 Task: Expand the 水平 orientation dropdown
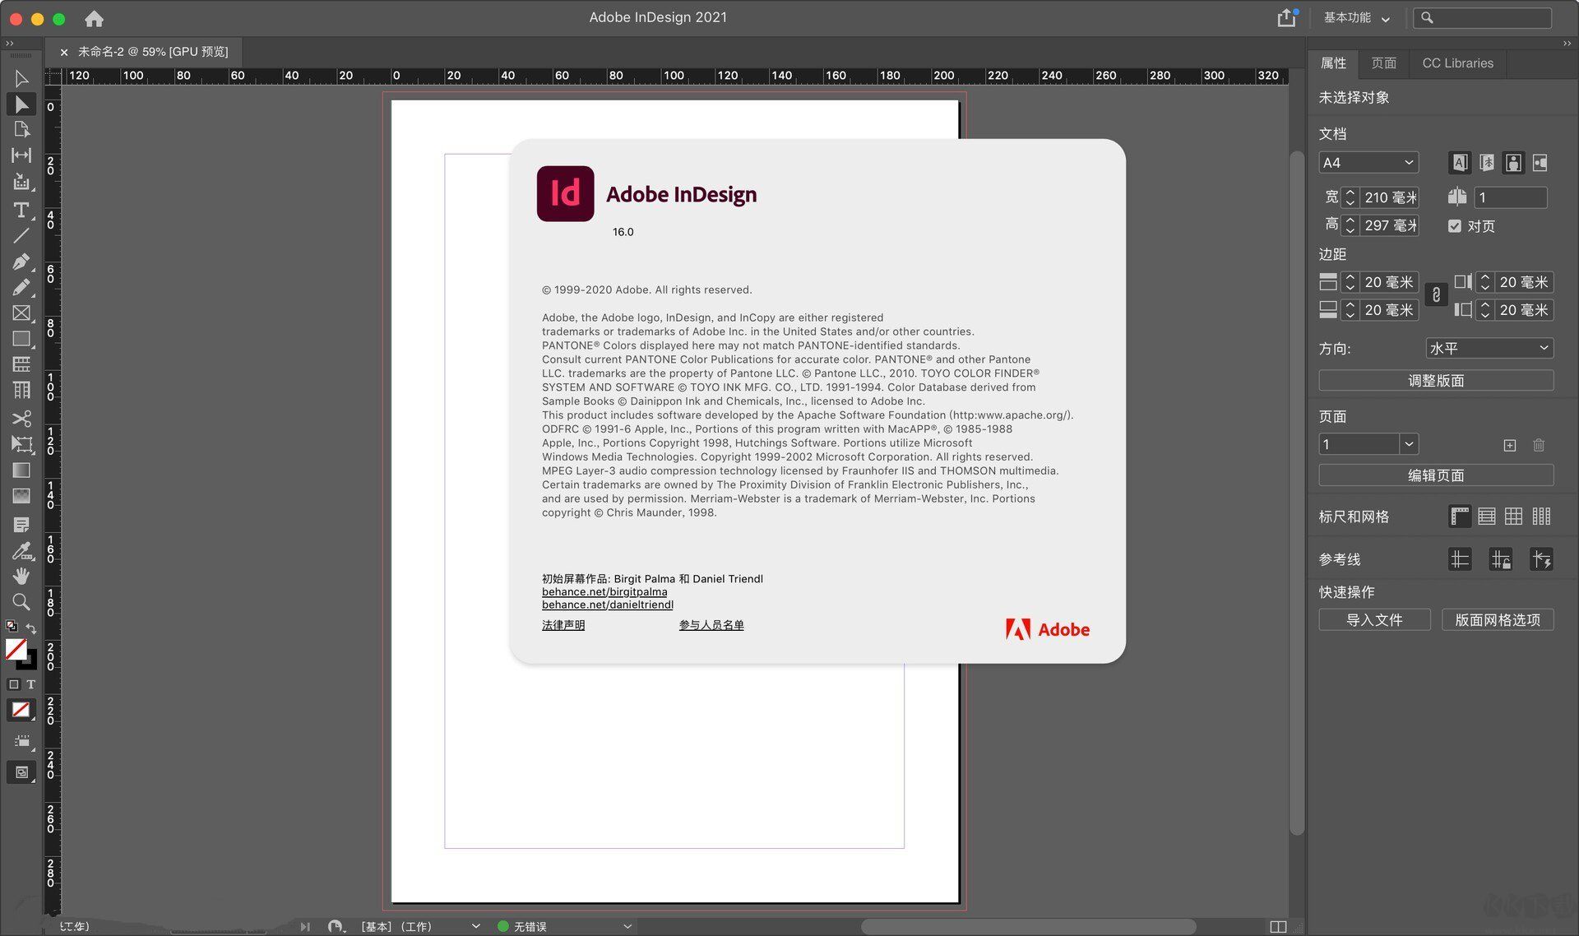tap(1489, 348)
